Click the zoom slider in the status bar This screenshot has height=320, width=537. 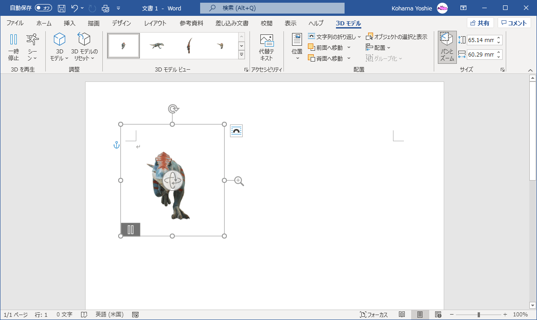[x=479, y=315]
